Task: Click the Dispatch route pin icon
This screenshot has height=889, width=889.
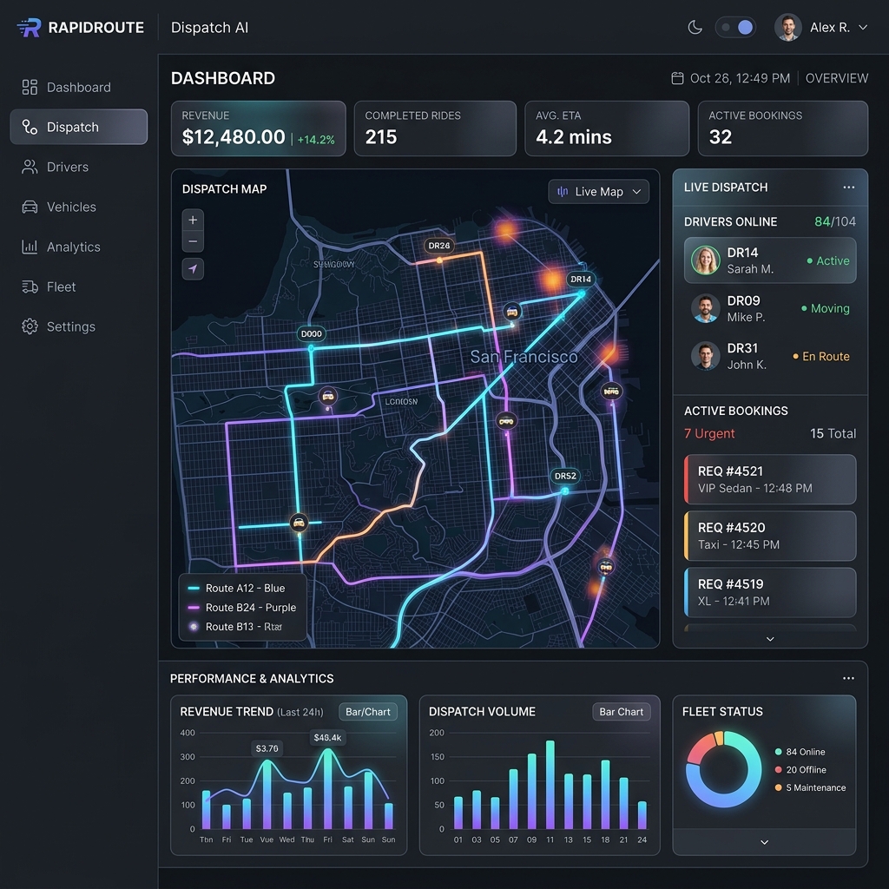Action: (x=30, y=127)
